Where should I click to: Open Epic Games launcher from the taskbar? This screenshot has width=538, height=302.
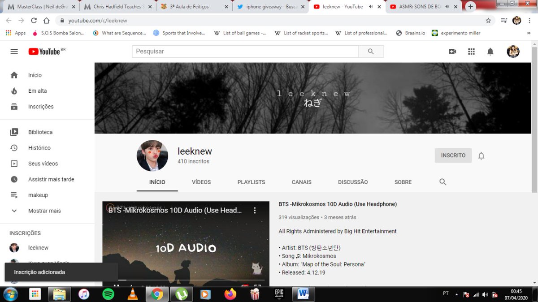[x=279, y=294]
